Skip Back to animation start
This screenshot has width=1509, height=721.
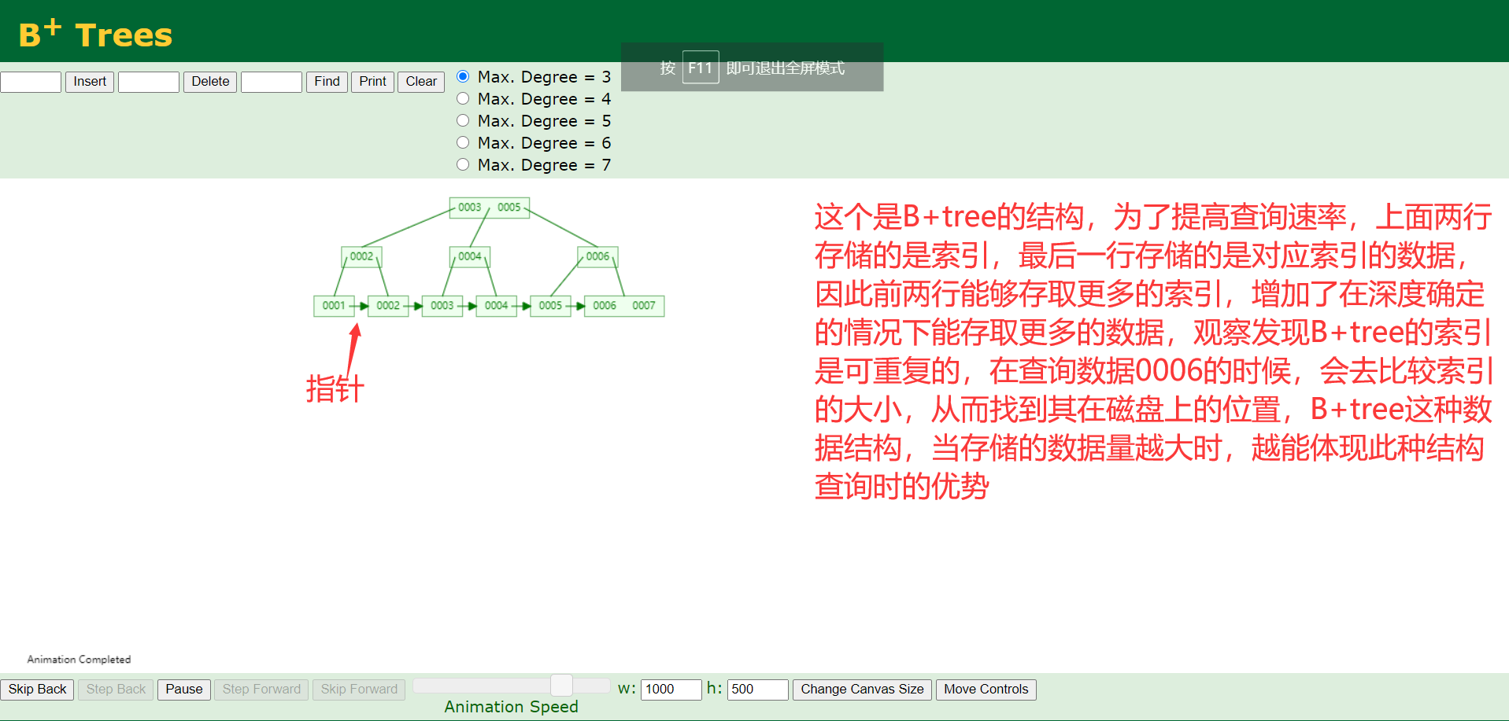(37, 690)
